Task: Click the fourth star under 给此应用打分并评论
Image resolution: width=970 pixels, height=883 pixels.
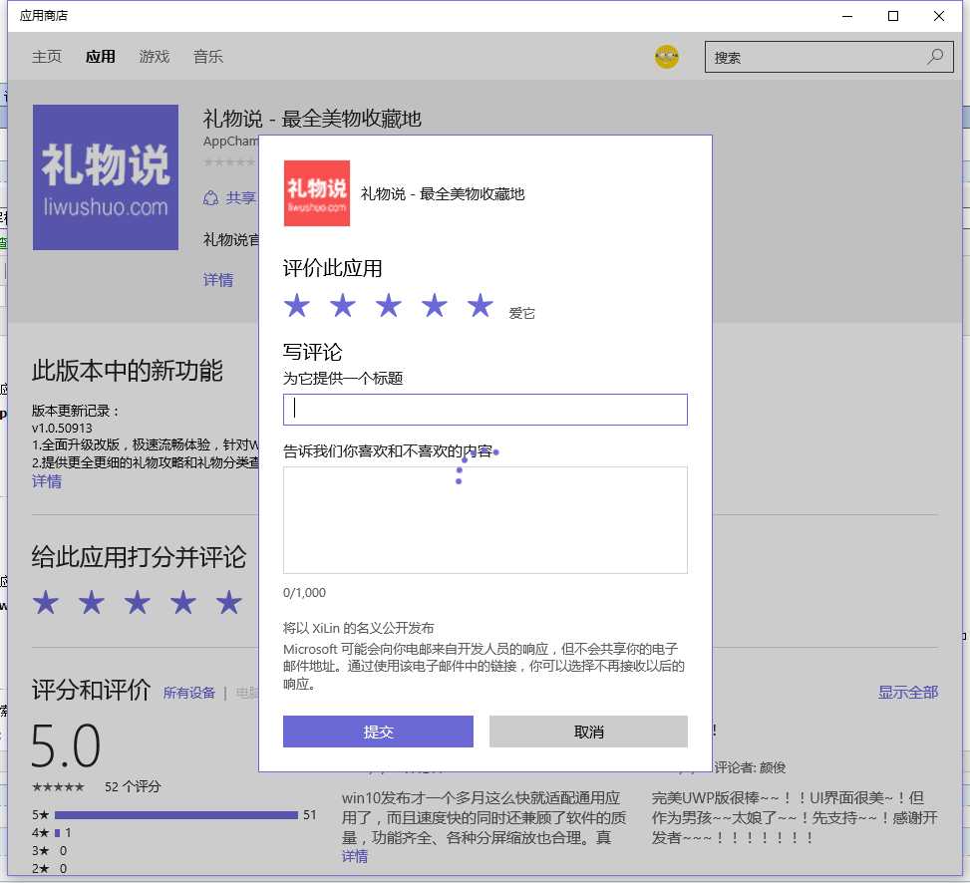Action: pyautogui.click(x=183, y=602)
